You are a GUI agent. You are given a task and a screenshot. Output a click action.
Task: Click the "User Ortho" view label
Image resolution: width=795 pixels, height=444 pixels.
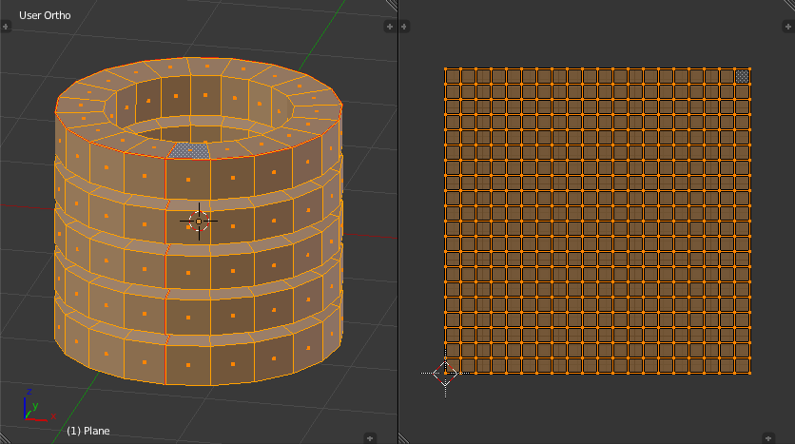click(x=45, y=15)
